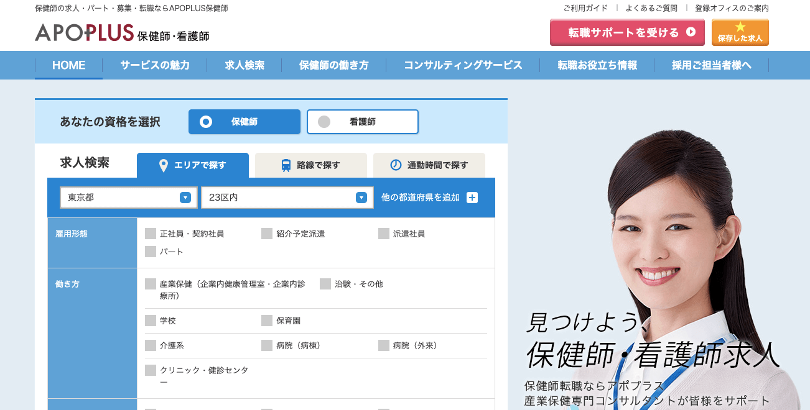This screenshot has height=410, width=810.
Task: Click the clock icon on 通勤時間で探す
Action: point(396,165)
